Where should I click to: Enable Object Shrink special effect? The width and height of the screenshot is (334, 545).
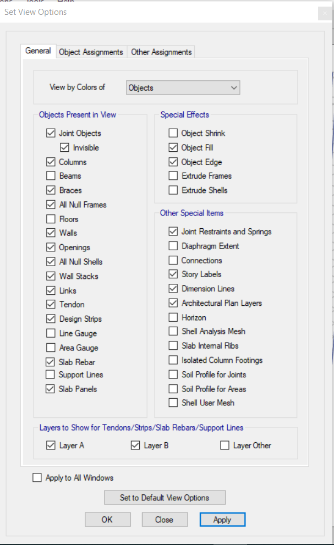click(x=173, y=133)
